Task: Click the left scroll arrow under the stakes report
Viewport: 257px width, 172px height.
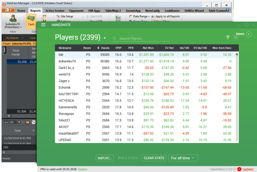Action: tap(9, 116)
